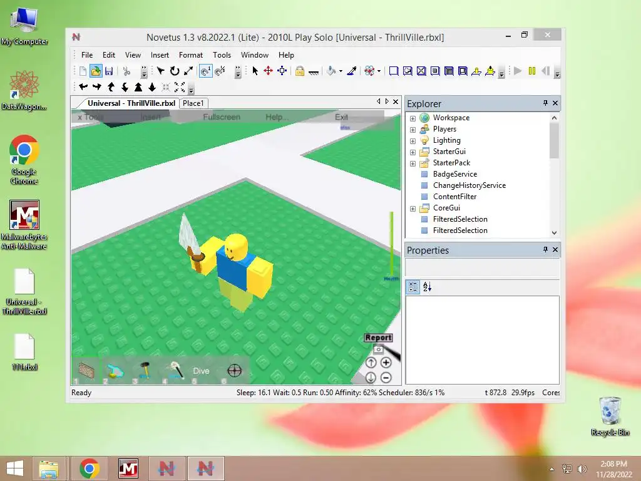The width and height of the screenshot is (641, 481).
Task: Expand the Players tree node
Action: (413, 130)
